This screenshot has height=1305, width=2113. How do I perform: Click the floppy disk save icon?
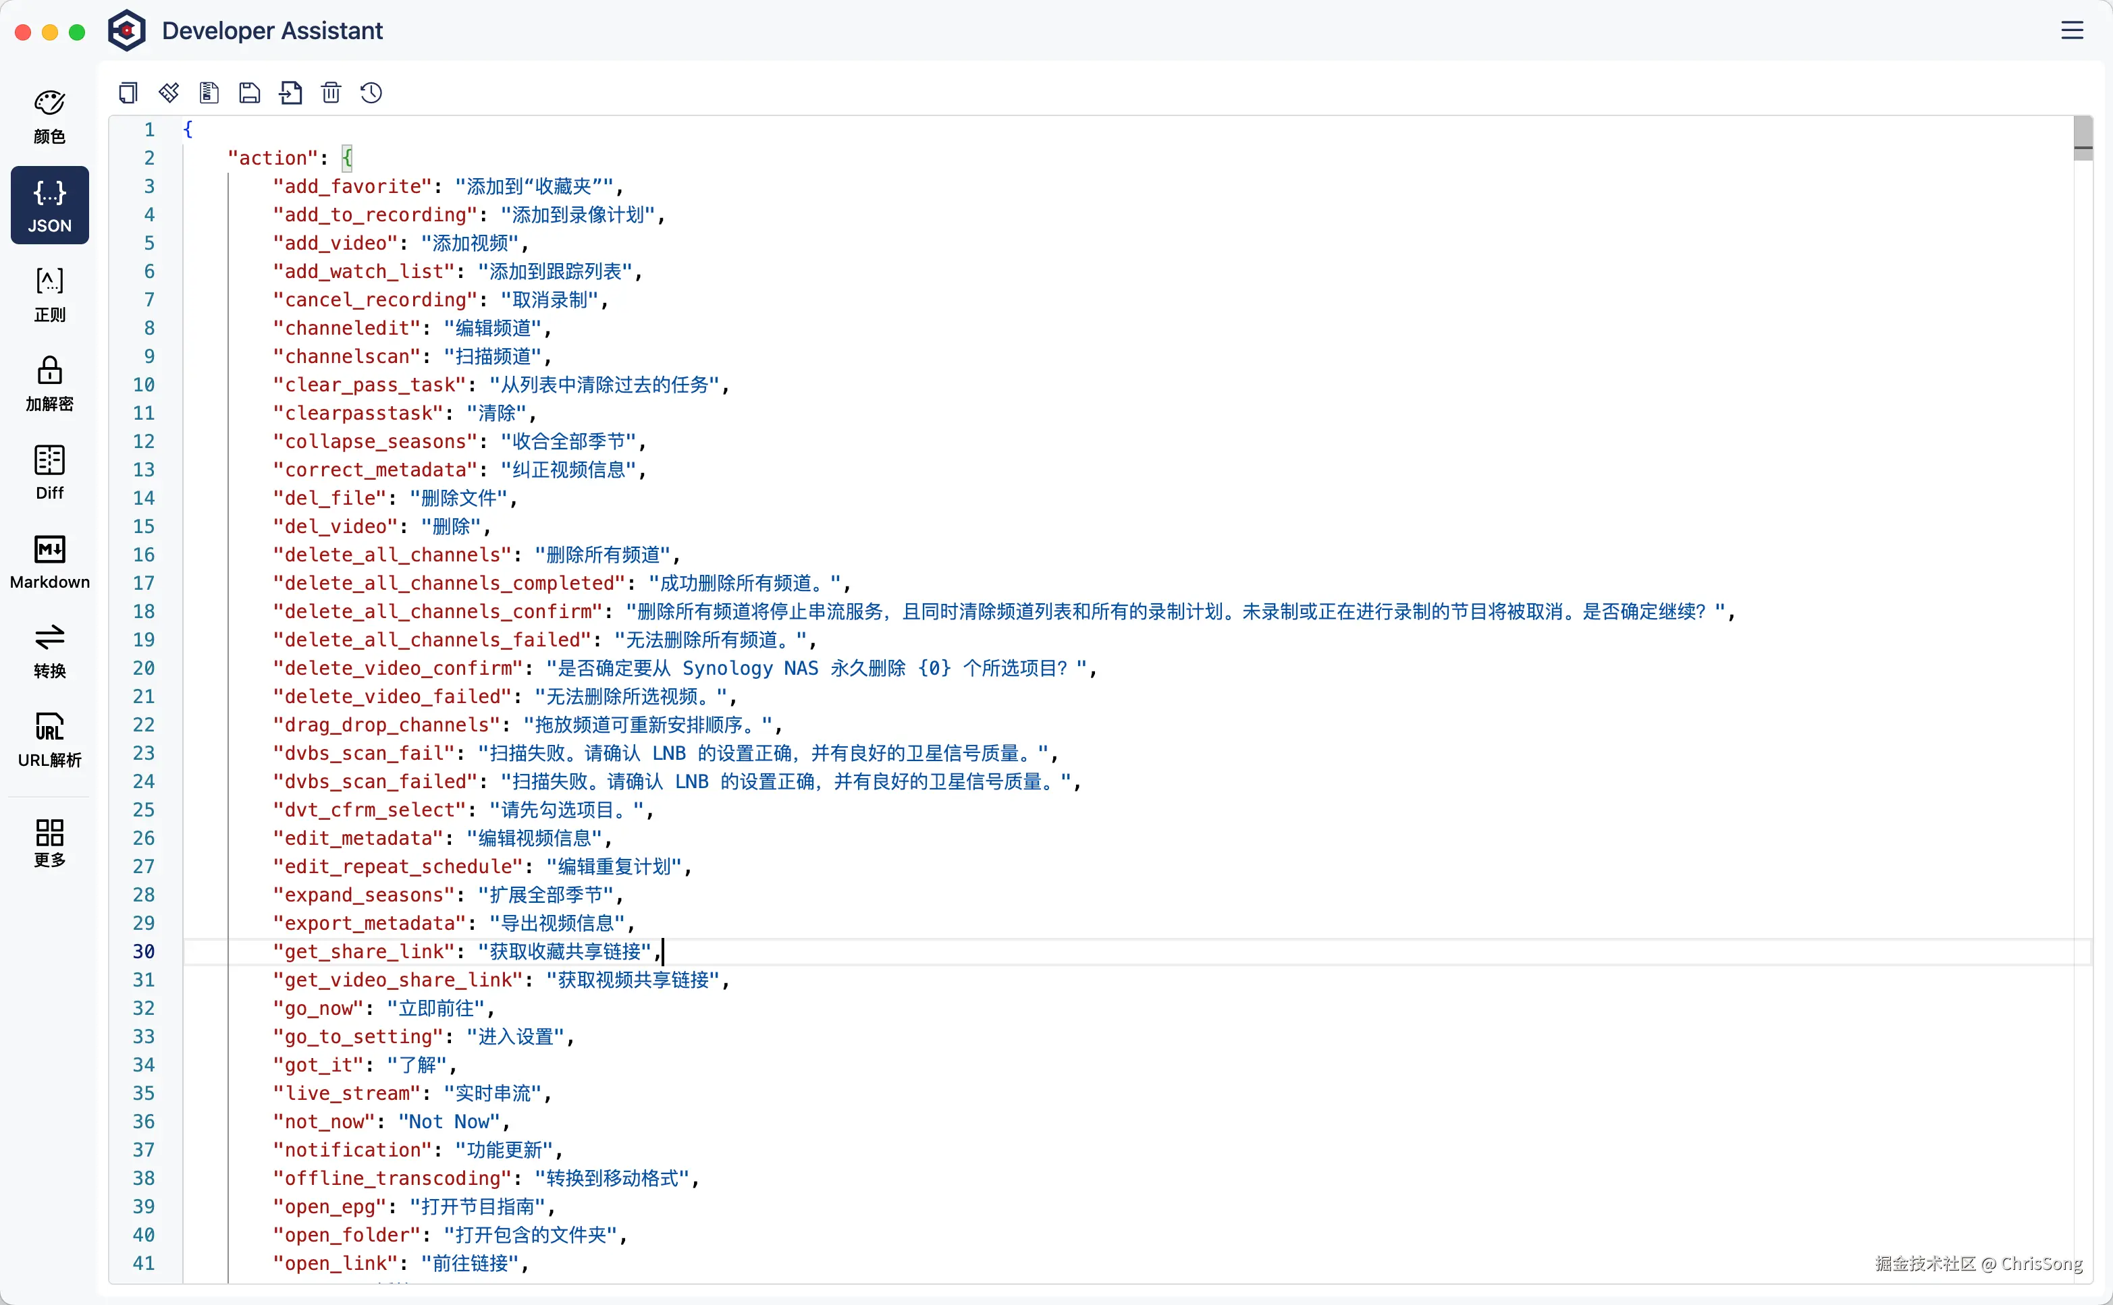point(250,92)
